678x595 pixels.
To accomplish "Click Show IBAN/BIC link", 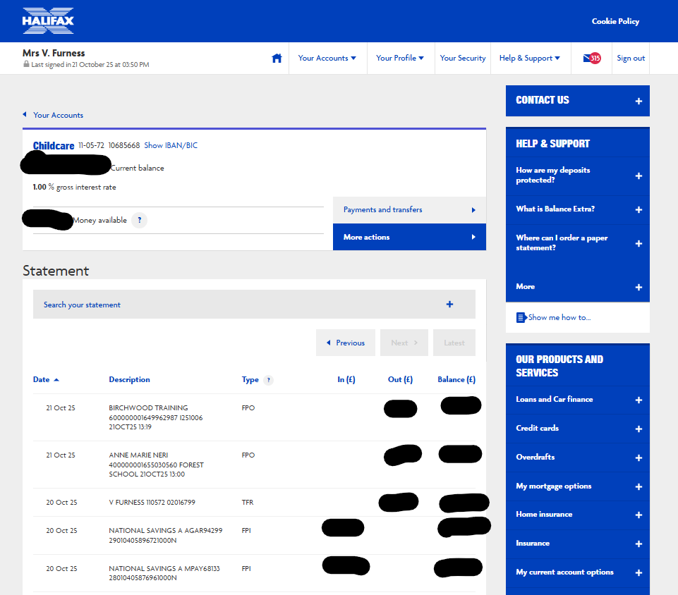I will (171, 146).
